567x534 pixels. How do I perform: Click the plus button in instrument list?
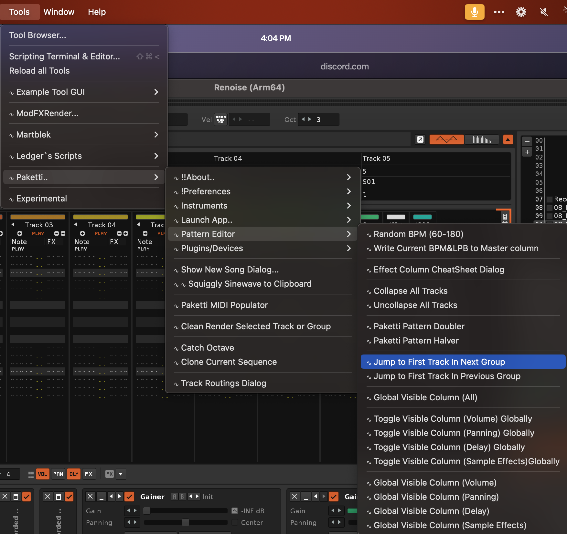527,152
